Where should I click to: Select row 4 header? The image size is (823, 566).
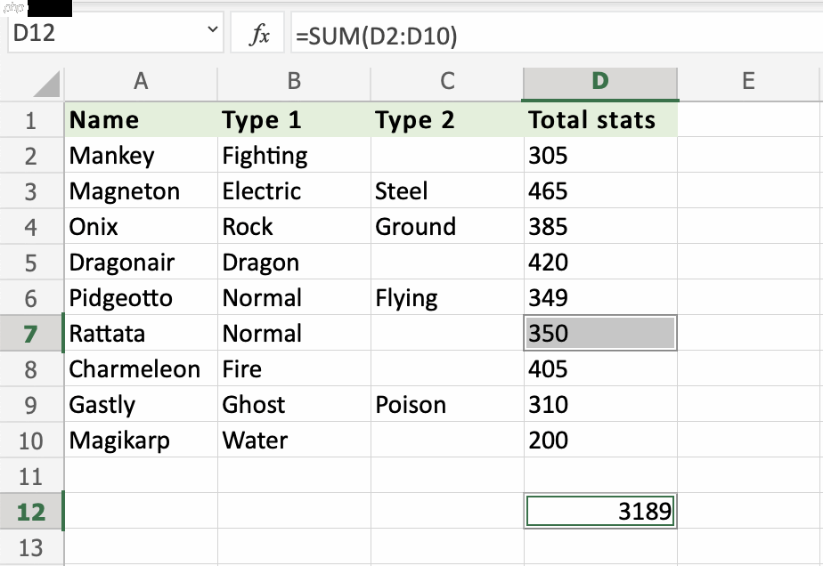31,227
